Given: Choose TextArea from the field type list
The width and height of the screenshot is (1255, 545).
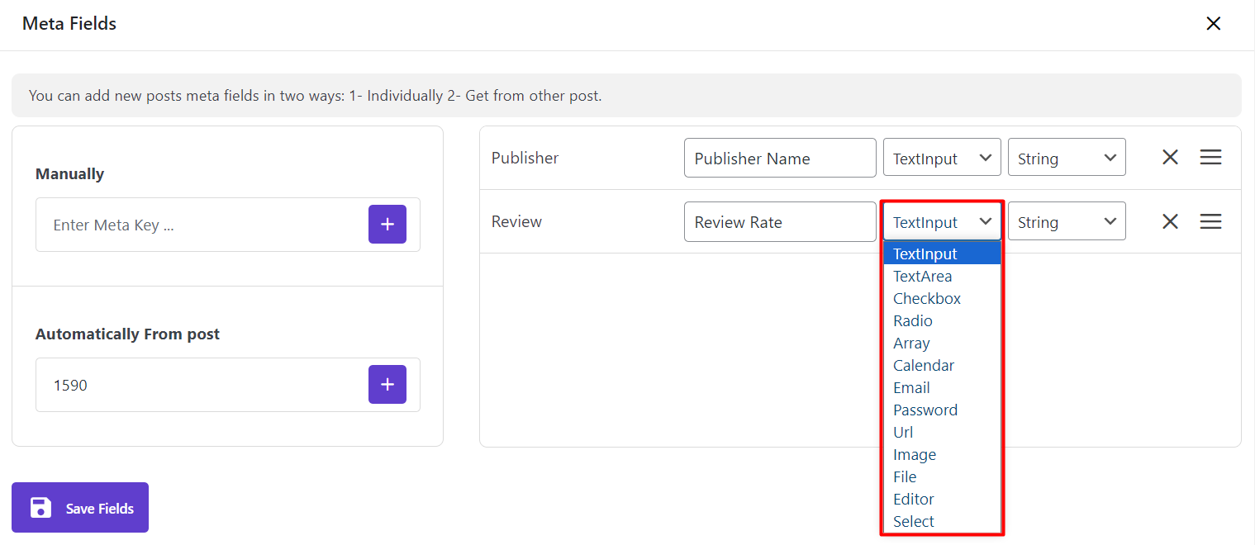Looking at the screenshot, I should pyautogui.click(x=922, y=277).
